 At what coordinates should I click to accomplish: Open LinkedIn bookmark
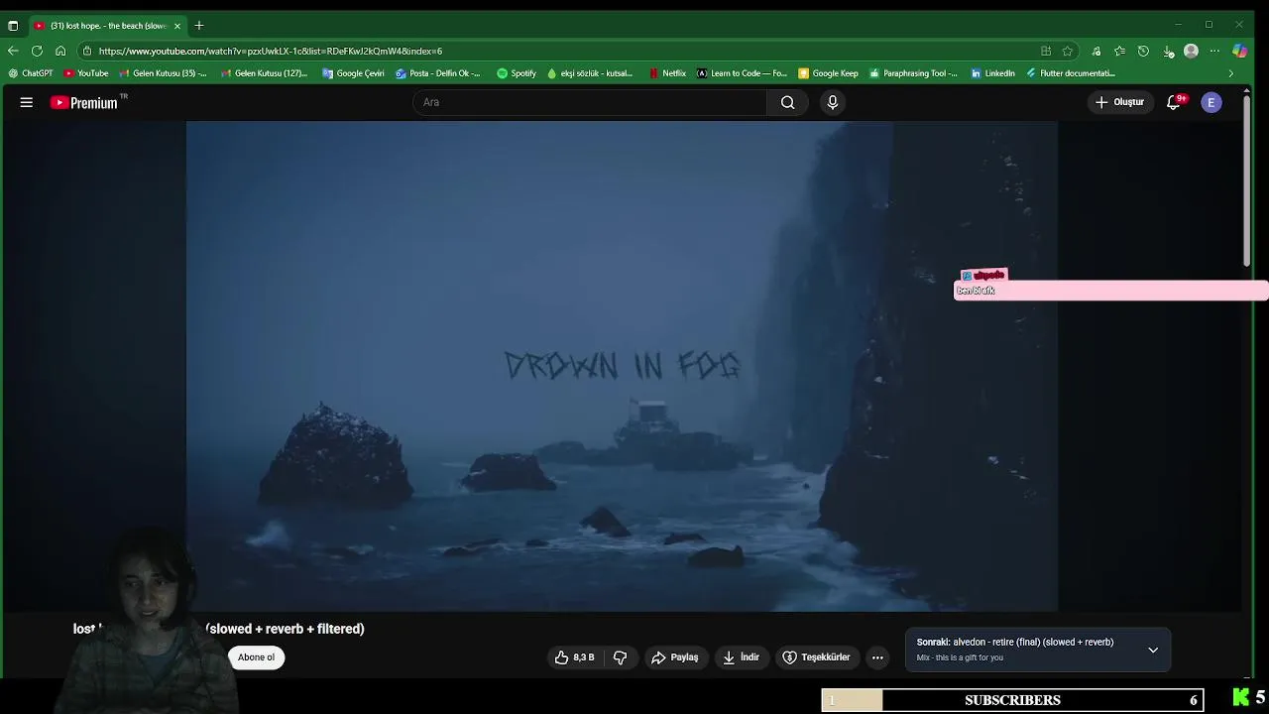(992, 73)
